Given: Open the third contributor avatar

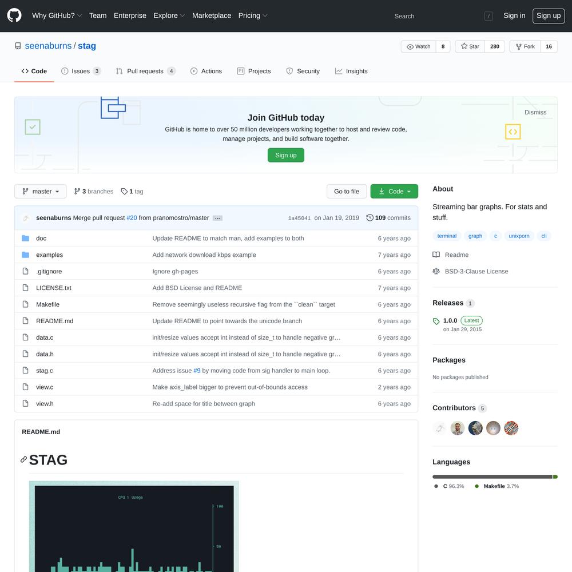Looking at the screenshot, I should 475,428.
